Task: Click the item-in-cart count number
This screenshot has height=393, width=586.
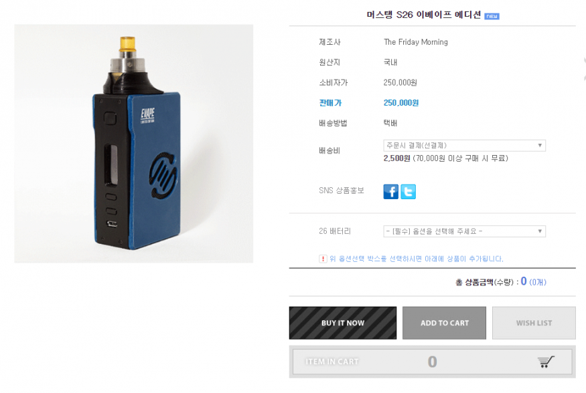Action: [x=433, y=362]
